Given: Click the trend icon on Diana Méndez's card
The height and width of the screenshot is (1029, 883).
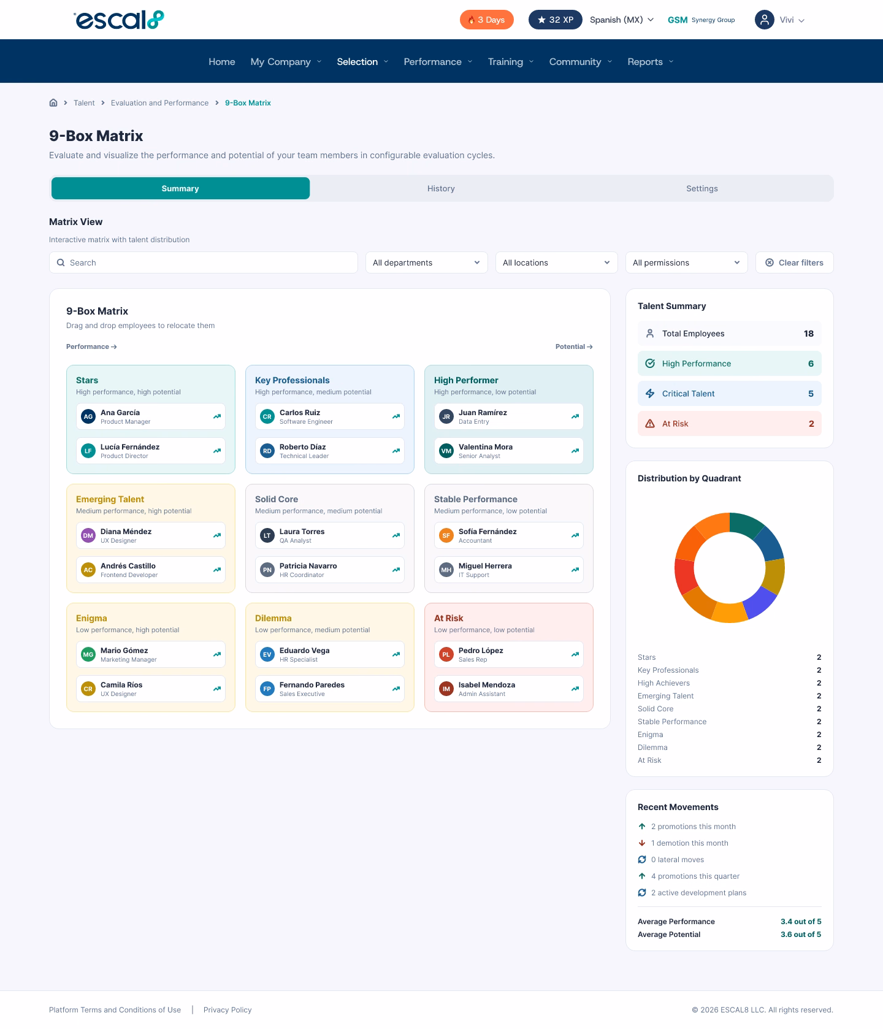Looking at the screenshot, I should point(217,535).
